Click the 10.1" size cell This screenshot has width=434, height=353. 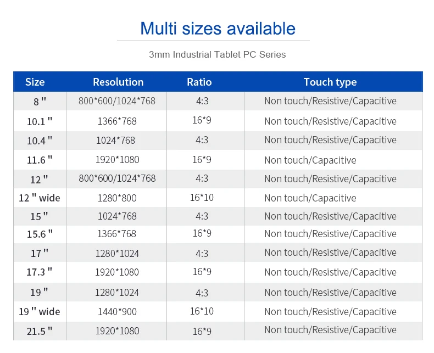tap(40, 121)
